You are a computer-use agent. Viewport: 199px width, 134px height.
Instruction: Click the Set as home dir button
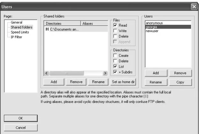(123, 82)
